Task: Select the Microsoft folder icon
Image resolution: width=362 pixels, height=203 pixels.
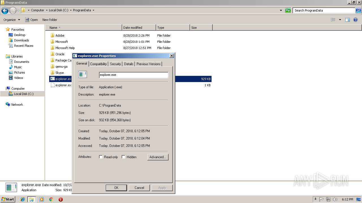Action: click(x=52, y=42)
